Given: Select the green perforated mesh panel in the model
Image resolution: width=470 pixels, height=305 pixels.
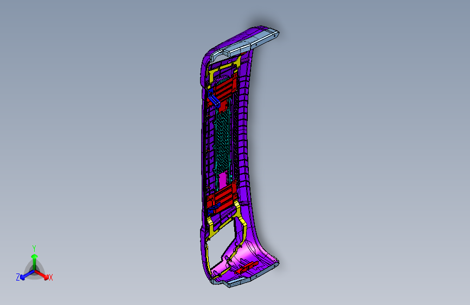Looking at the screenshot, I should point(223,141).
